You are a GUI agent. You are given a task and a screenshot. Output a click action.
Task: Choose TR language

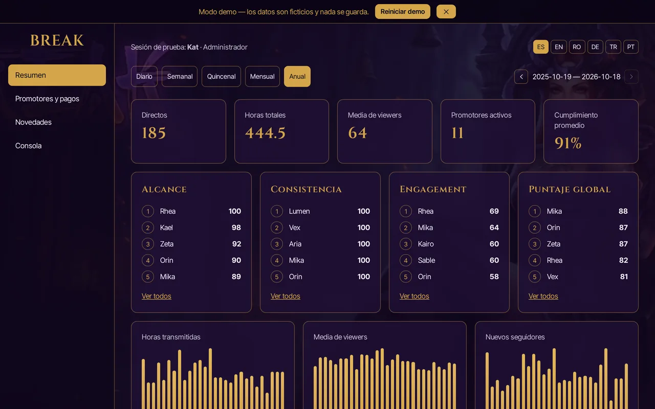pyautogui.click(x=613, y=47)
